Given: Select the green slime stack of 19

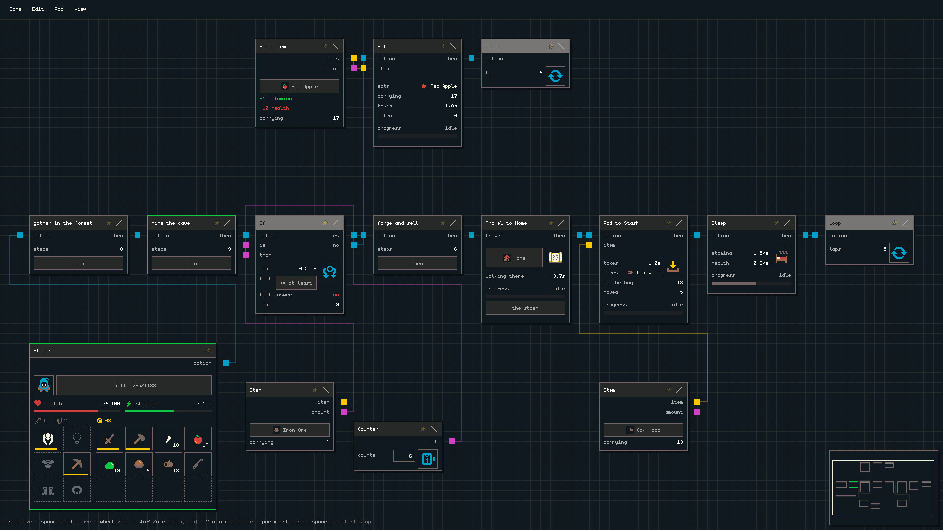Looking at the screenshot, I should coord(110,464).
